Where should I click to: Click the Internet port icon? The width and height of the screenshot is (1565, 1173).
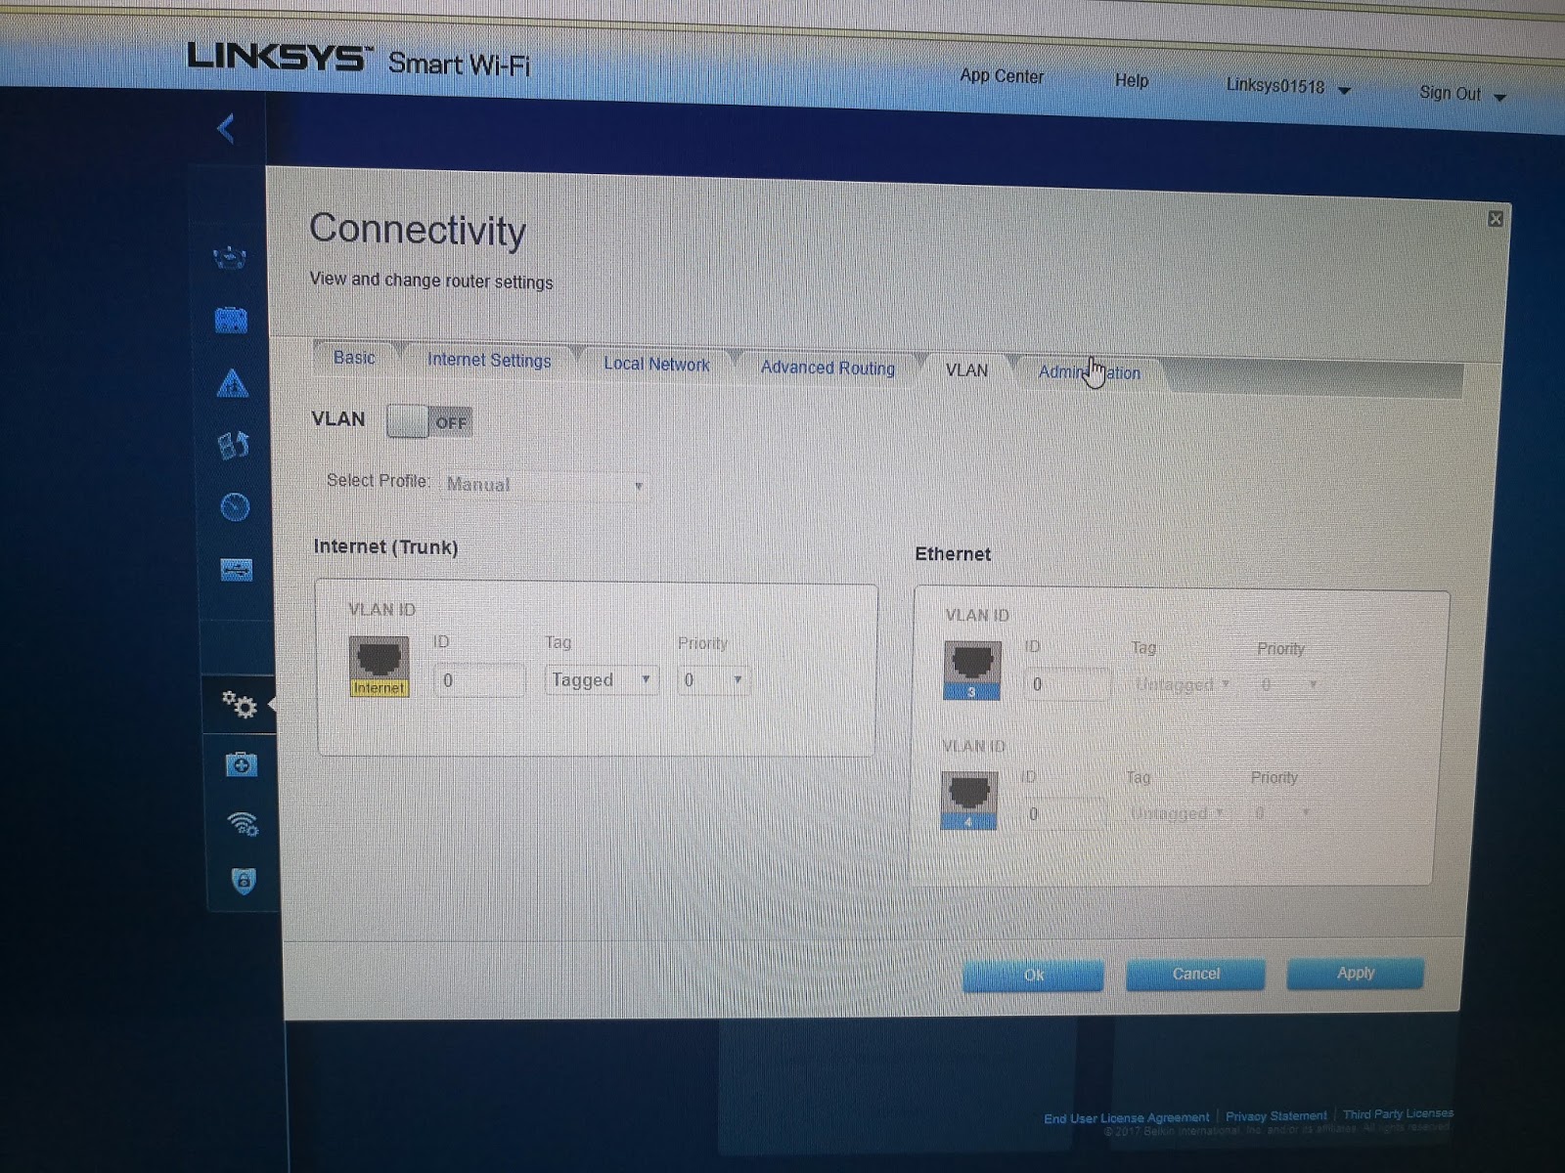point(379,667)
